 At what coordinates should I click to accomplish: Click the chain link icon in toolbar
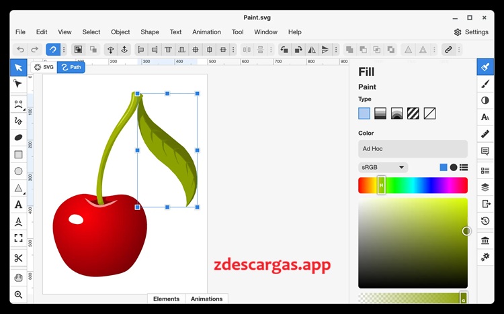tap(448, 50)
